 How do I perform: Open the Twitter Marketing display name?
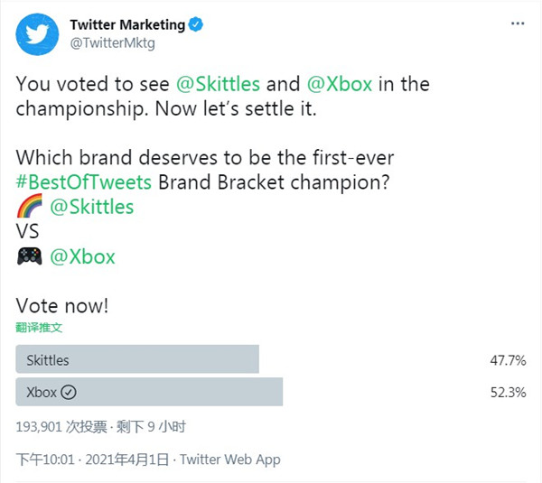[x=127, y=24]
